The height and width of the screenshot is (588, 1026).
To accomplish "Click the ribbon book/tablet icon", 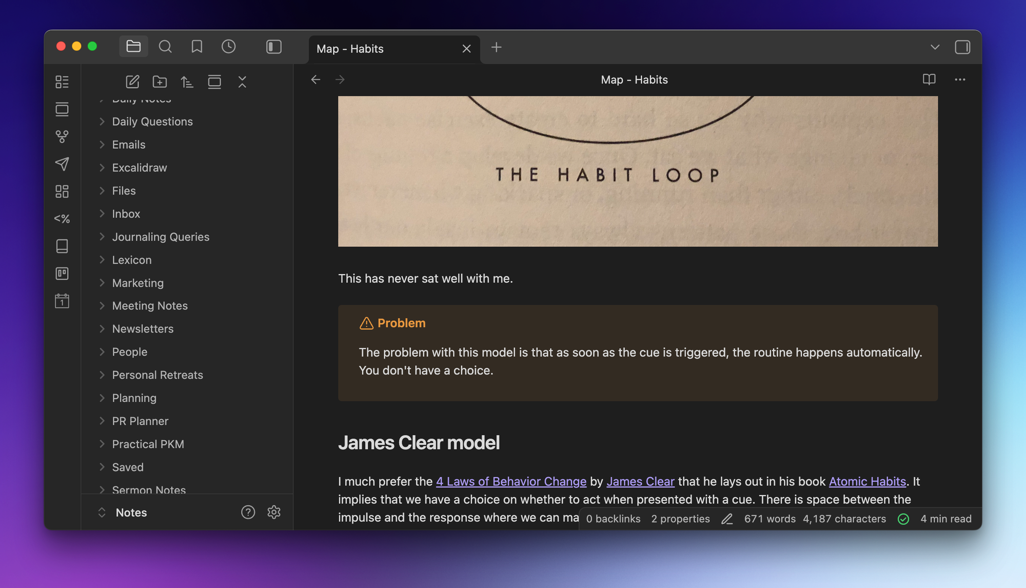I will [x=62, y=246].
